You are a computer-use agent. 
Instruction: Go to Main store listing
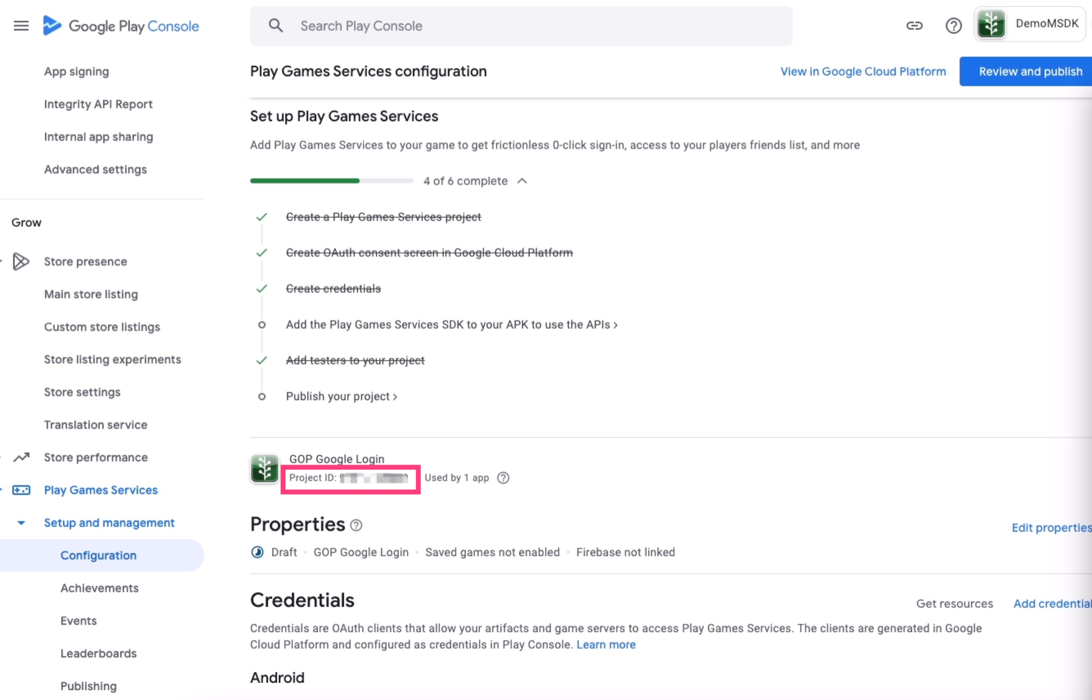point(91,294)
